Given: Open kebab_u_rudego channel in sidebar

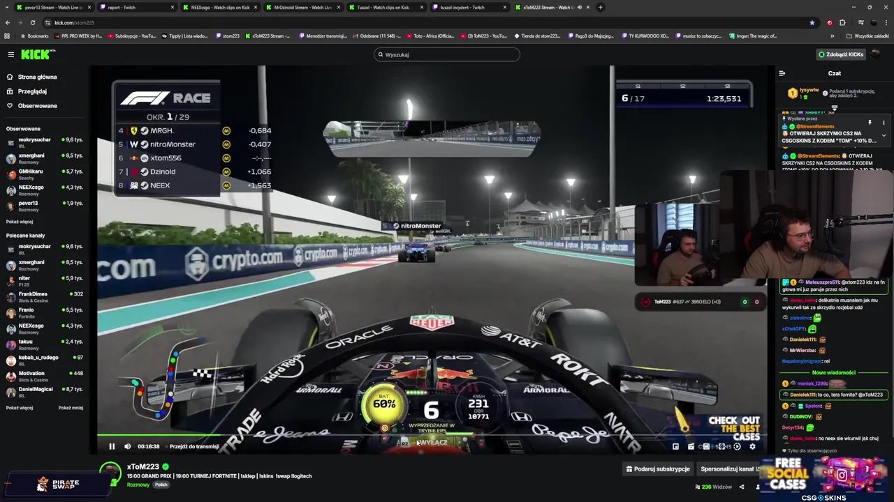Looking at the screenshot, I should point(45,360).
